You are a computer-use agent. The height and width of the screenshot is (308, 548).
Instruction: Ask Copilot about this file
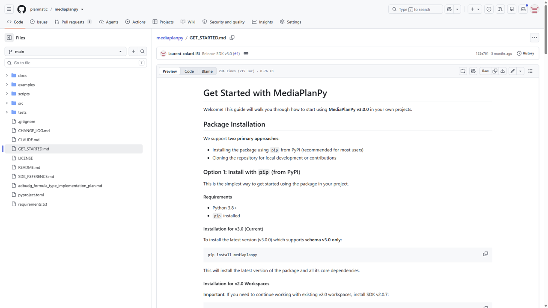pyautogui.click(x=473, y=71)
